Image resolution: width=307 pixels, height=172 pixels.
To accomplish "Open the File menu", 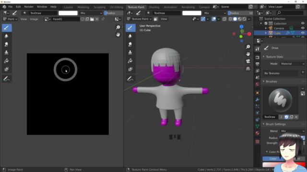I will 10,7.
